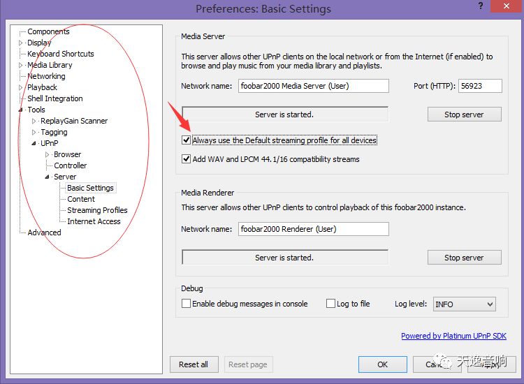Image resolution: width=524 pixels, height=384 pixels.
Task: Select Keyboard Shortcuts in preferences tree
Action: (60, 54)
